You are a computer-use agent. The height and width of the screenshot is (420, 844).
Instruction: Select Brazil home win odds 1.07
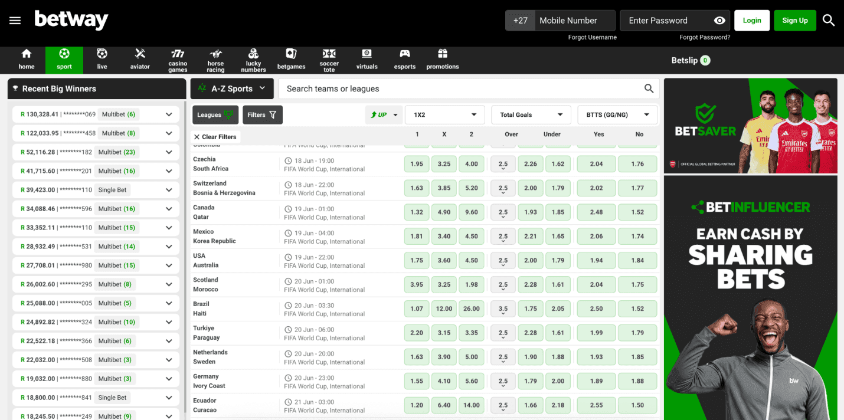[x=417, y=309]
